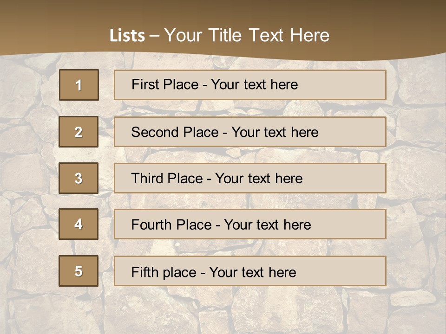The height and width of the screenshot is (334, 446).
Task: Click the word 'Fifth' in list
Action: pos(144,272)
